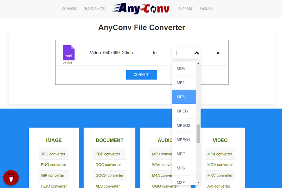Click the AnyConv File Converter title
282x188 pixels.
point(142,28)
